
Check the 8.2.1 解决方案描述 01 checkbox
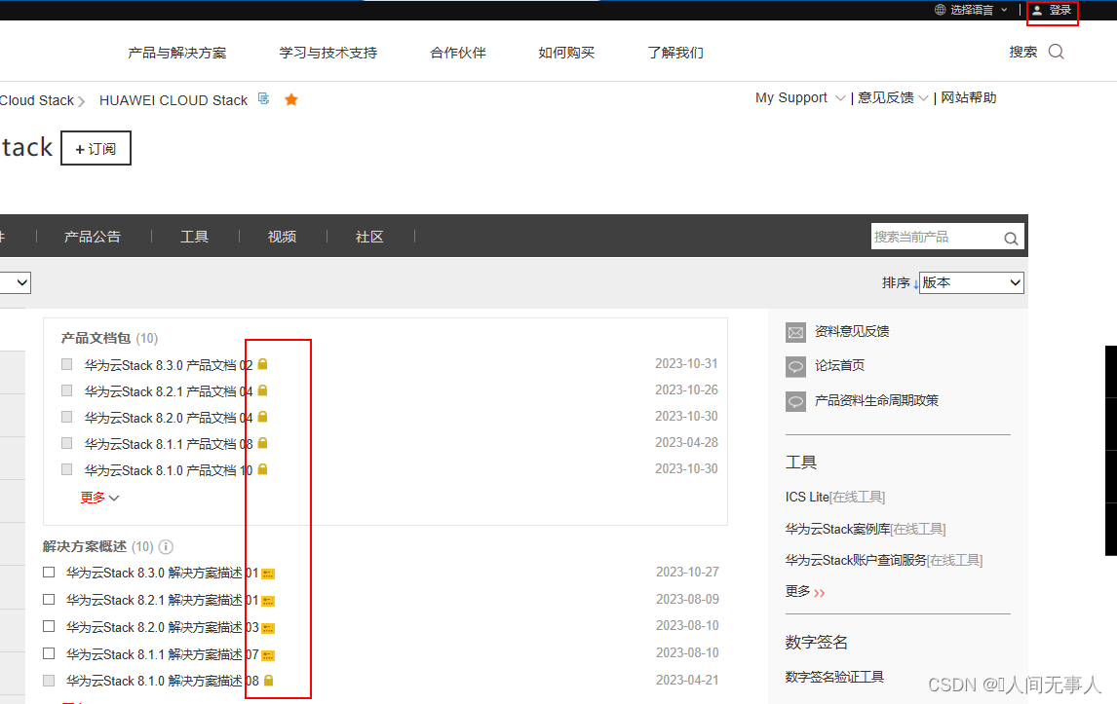49,599
